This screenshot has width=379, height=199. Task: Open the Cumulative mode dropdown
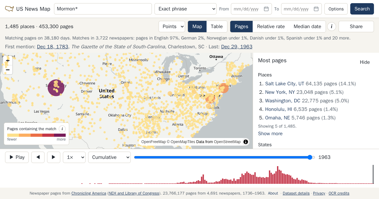click(x=109, y=157)
